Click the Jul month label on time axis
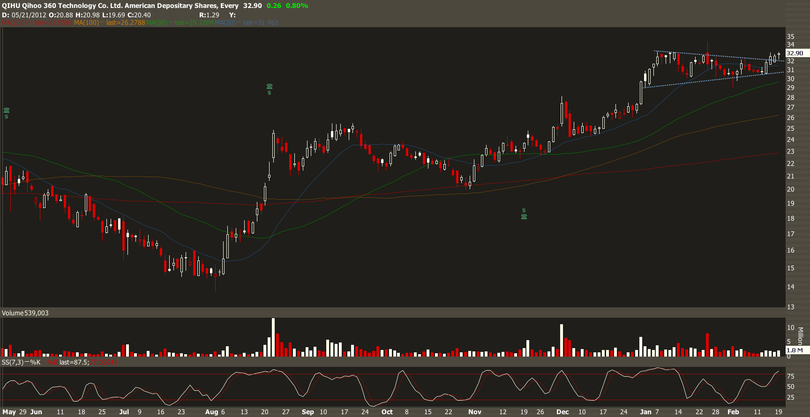This screenshot has width=810, height=417. 124,412
